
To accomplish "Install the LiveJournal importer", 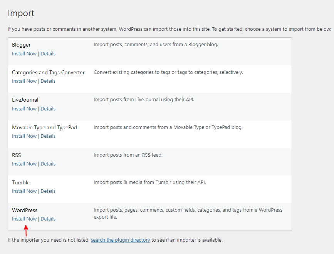I will (24, 109).
